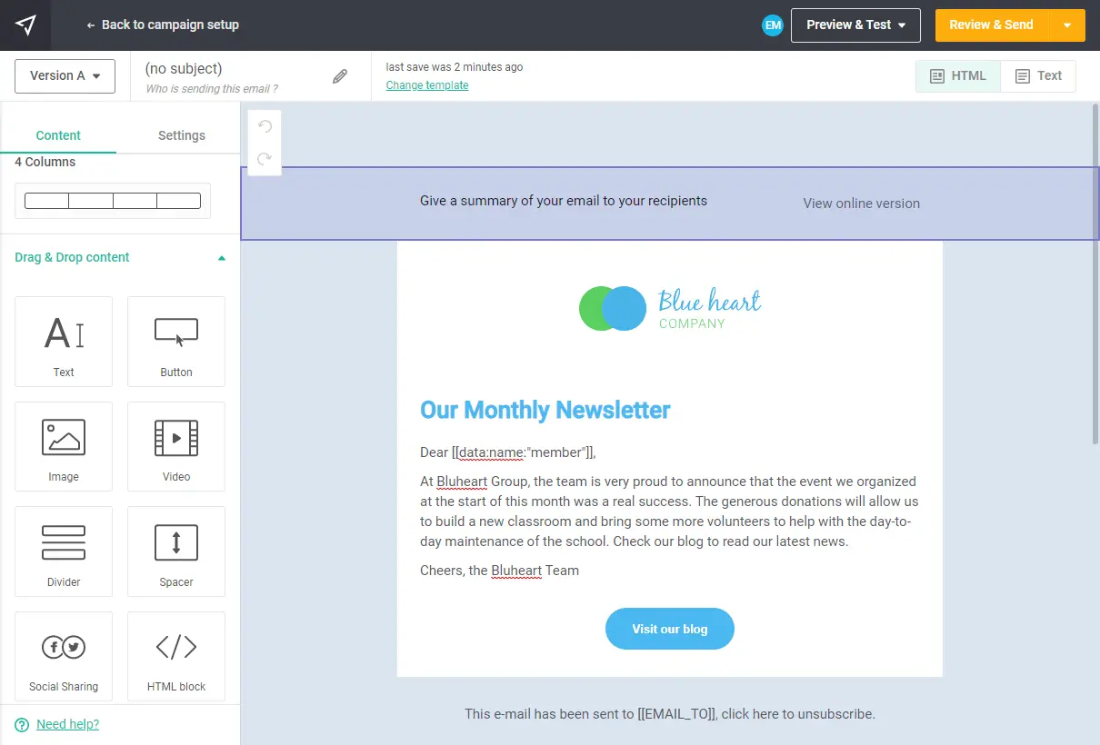Click the Undo arrow button

[x=265, y=126]
